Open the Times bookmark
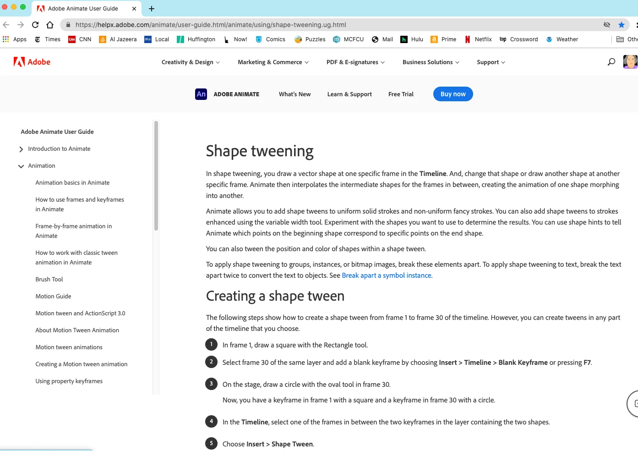The image size is (638, 451). coord(48,39)
